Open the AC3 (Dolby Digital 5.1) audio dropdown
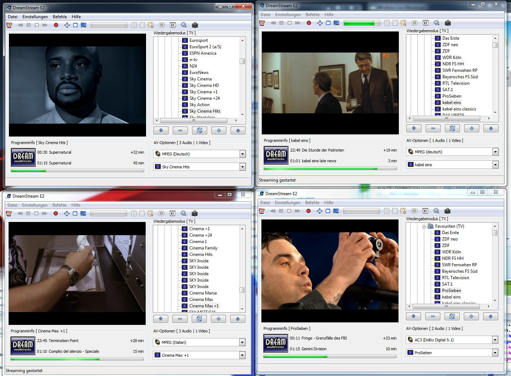The width and height of the screenshot is (511, 376). [495, 340]
